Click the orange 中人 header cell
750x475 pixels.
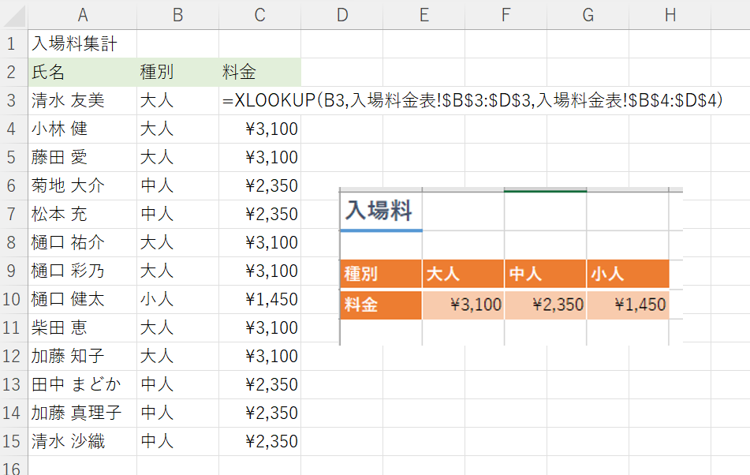(x=545, y=274)
